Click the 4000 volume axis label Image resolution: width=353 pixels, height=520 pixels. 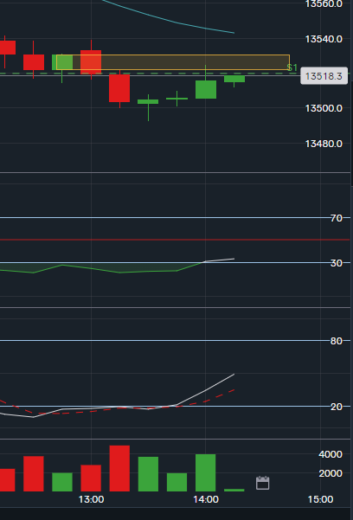click(x=331, y=454)
